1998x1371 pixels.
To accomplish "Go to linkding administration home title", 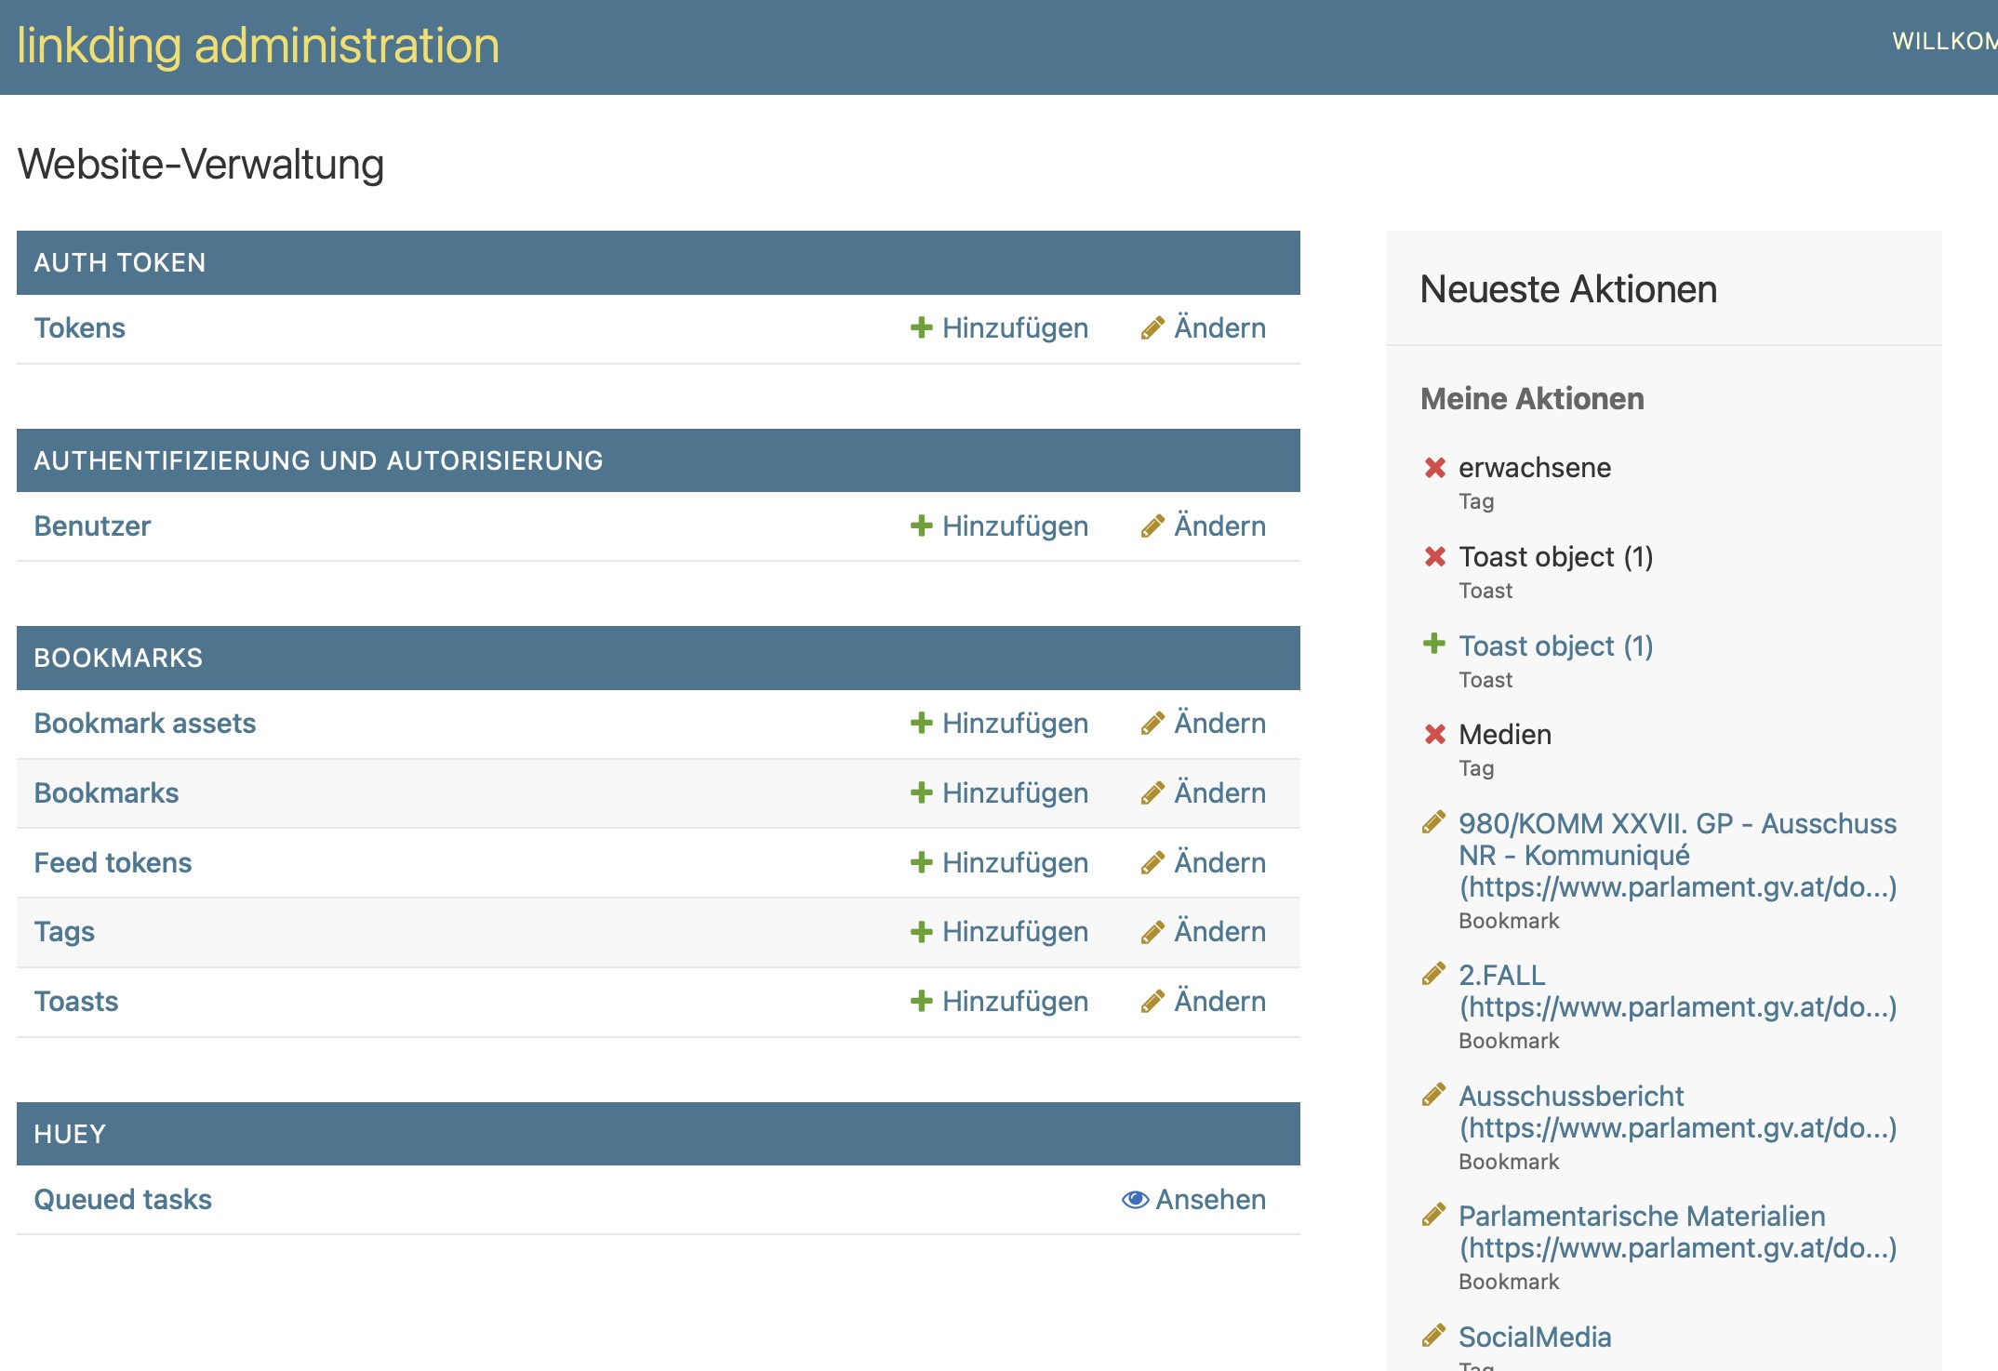I will [258, 46].
